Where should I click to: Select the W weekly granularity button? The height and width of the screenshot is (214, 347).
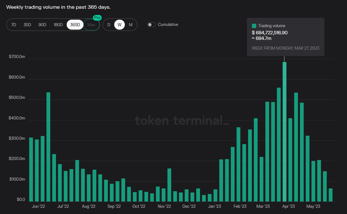tap(120, 25)
